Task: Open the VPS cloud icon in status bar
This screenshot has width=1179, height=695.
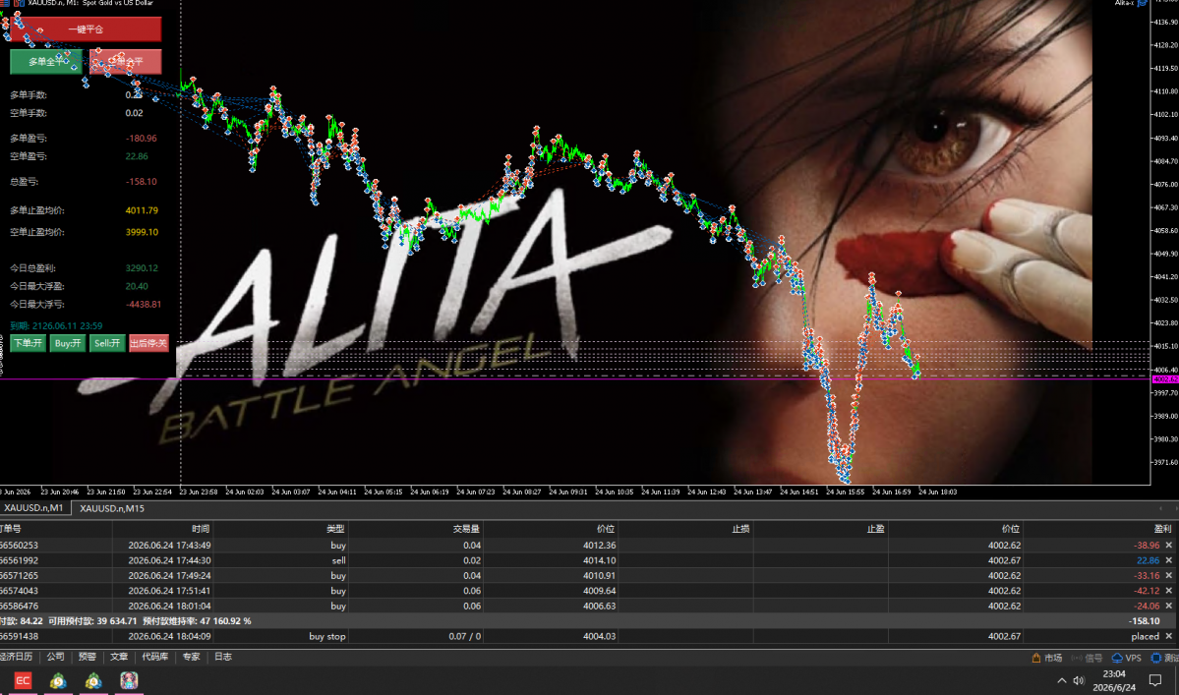Action: point(1126,658)
